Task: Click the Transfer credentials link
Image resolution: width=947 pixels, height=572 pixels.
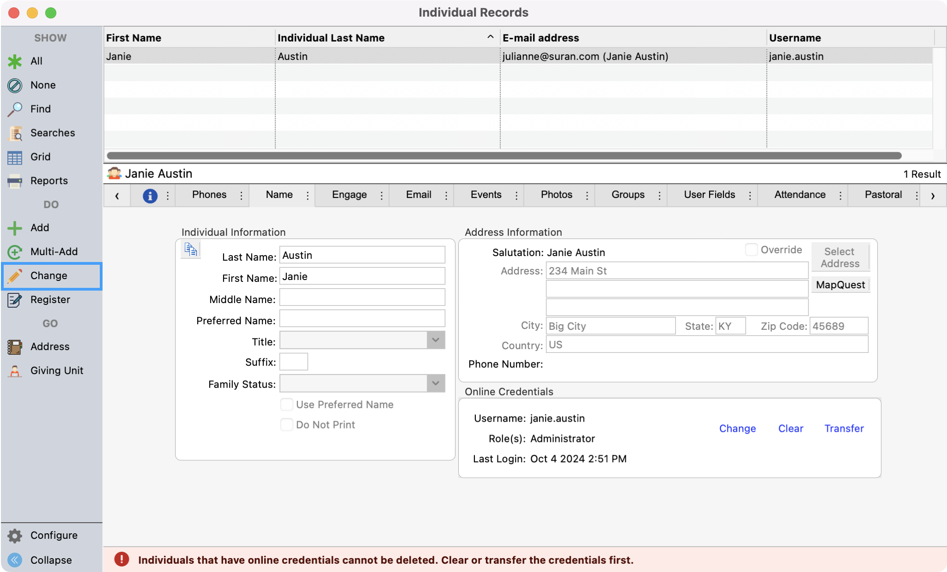Action: pos(844,429)
